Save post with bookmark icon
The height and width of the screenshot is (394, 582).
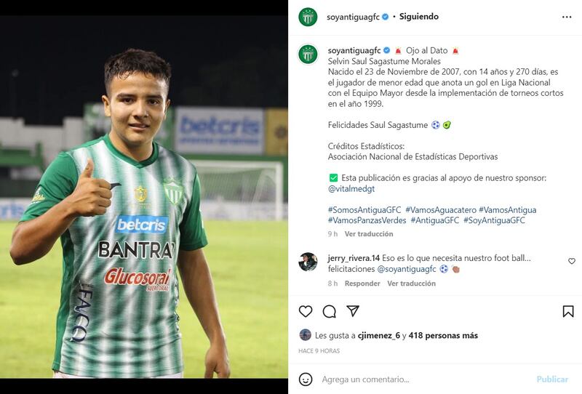[568, 311]
